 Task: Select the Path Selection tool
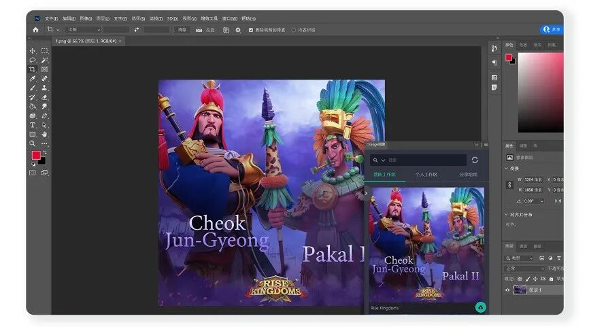(44, 125)
